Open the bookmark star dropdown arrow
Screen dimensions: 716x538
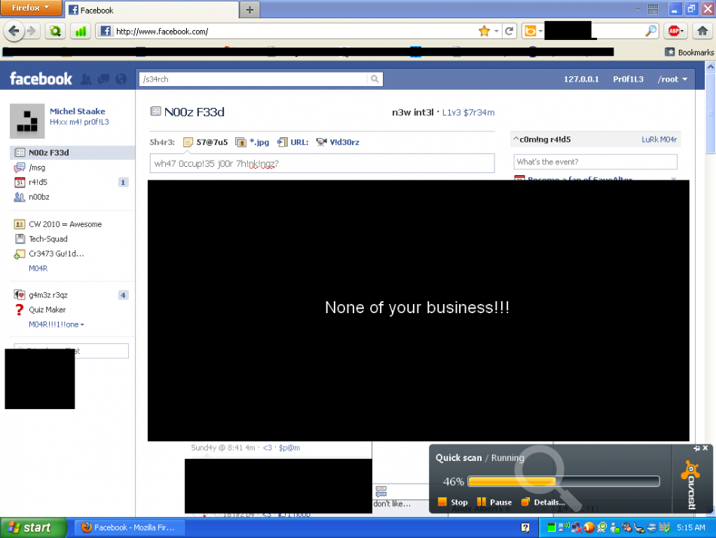(x=497, y=31)
